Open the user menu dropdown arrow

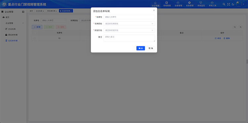tap(244, 4)
